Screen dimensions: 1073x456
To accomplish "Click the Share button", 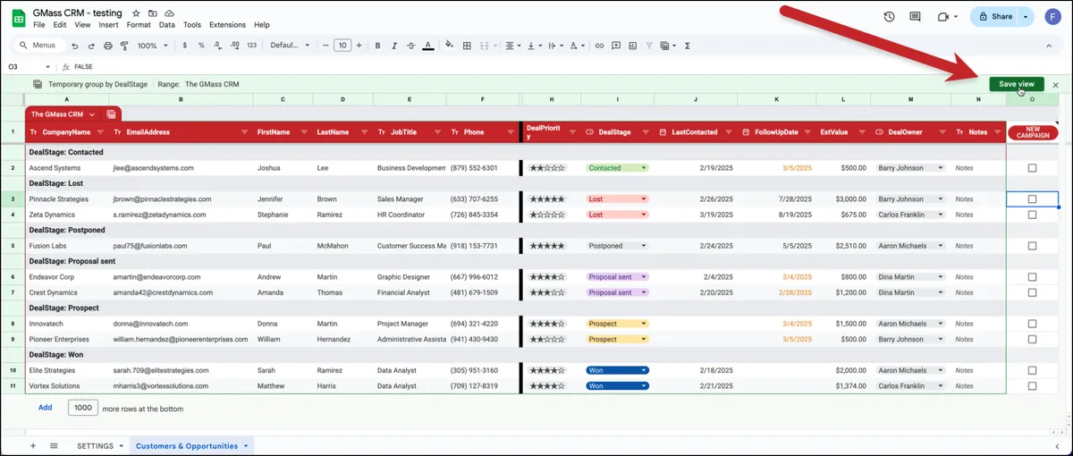I will click(x=995, y=16).
